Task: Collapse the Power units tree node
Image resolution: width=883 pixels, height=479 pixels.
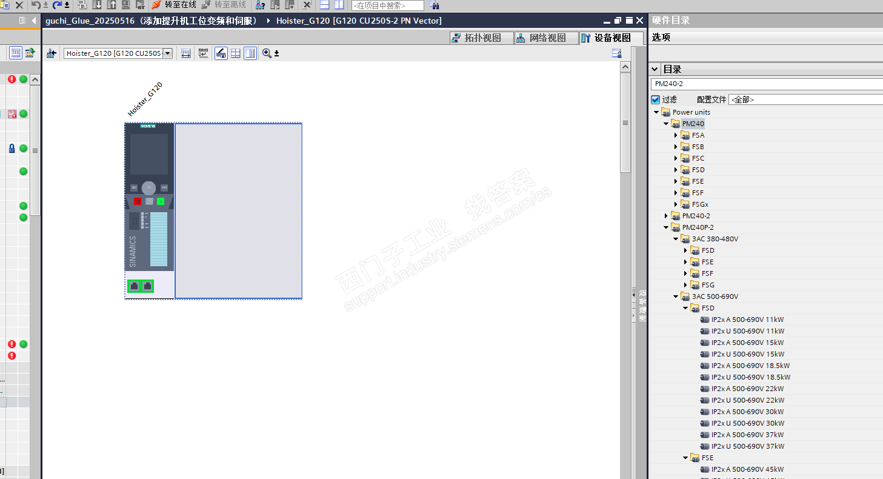Action: [656, 112]
